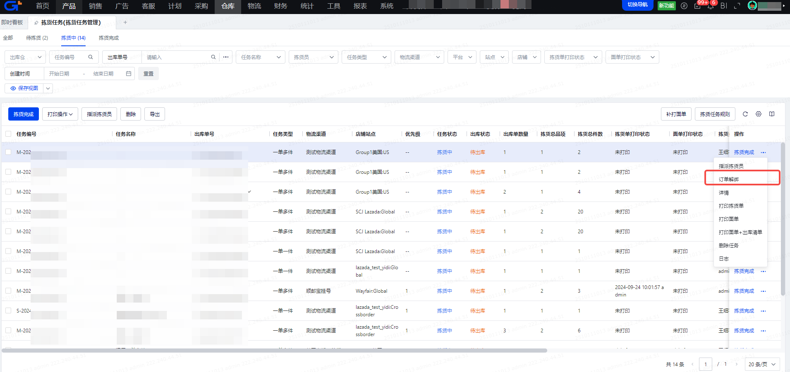Tick the select-all checkbox in table header
This screenshot has height=372, width=790.
(8, 134)
